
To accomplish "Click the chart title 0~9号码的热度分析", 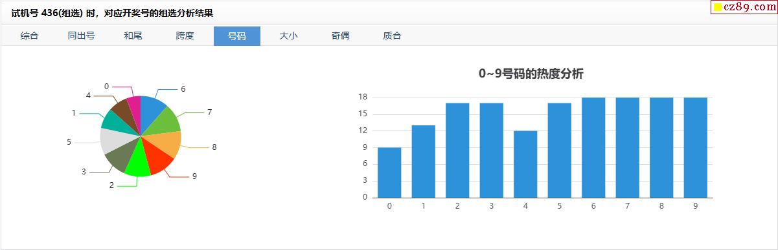I will pos(531,74).
